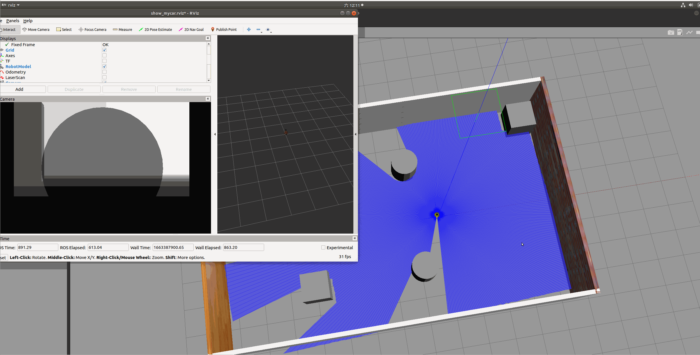Open the Help menu

tap(28, 21)
